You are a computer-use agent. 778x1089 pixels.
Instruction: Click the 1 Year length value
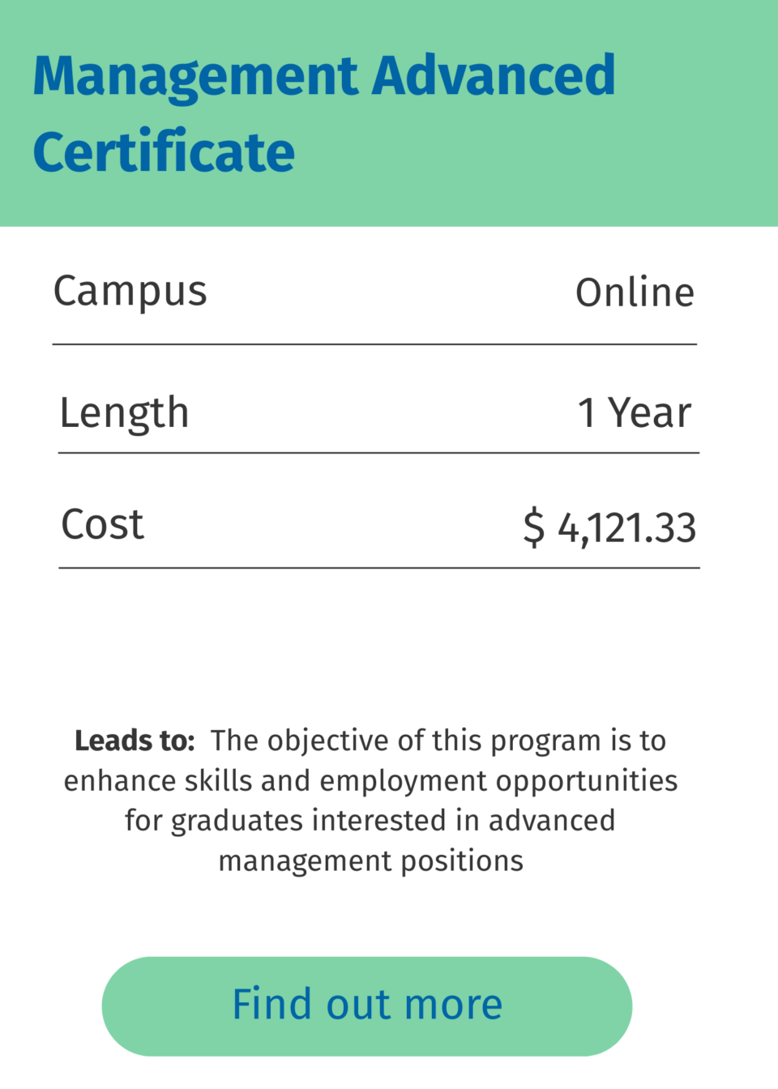(635, 412)
